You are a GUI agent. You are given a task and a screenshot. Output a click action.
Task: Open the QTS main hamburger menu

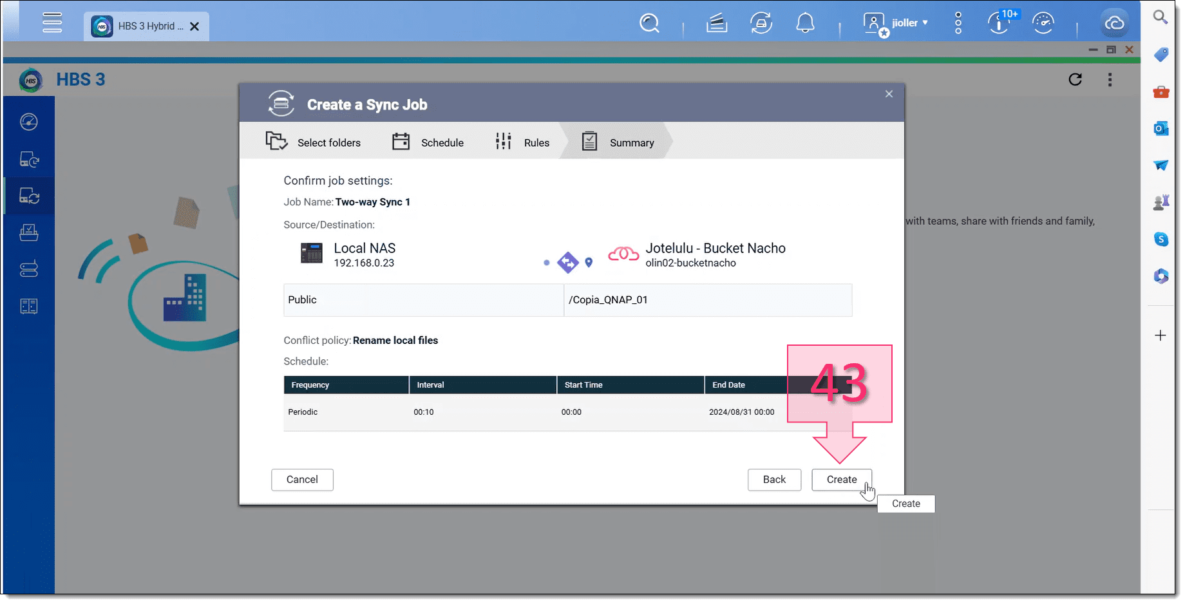pyautogui.click(x=52, y=23)
